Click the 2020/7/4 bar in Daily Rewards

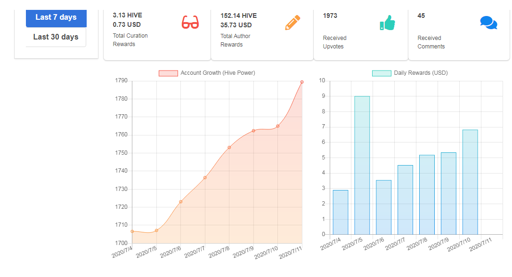point(341,212)
